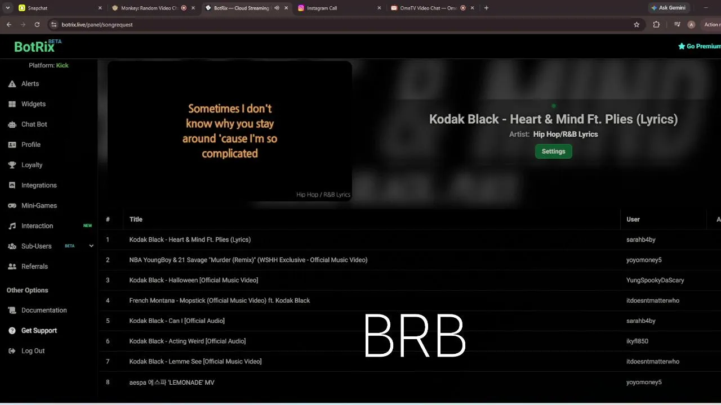The image size is (721, 405).
Task: Open the Integrations icon in sidebar
Action: pyautogui.click(x=12, y=185)
